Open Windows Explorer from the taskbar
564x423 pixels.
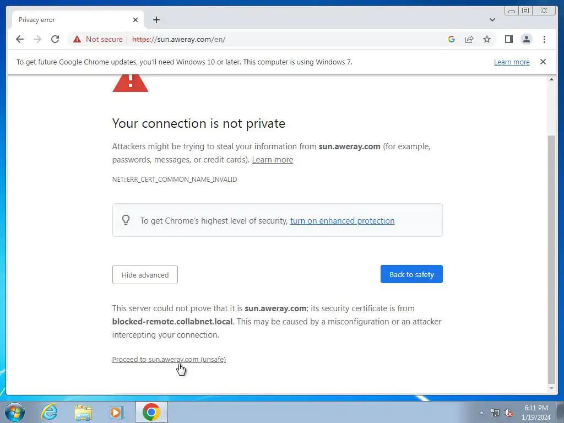83,412
